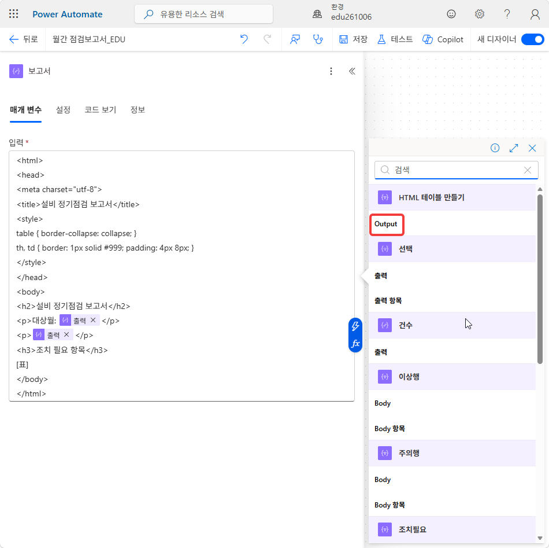The height and width of the screenshot is (548, 549).
Task: Open the flow checker stethoscope icon
Action: [x=318, y=39]
